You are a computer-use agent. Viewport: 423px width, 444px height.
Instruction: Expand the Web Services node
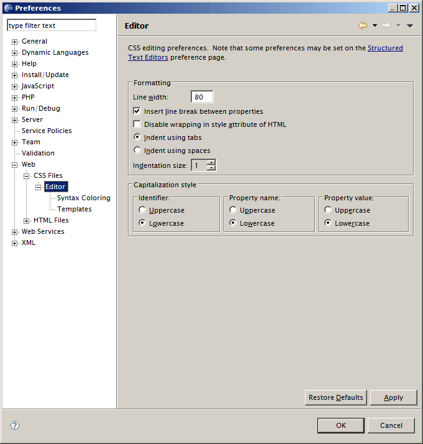[14, 232]
